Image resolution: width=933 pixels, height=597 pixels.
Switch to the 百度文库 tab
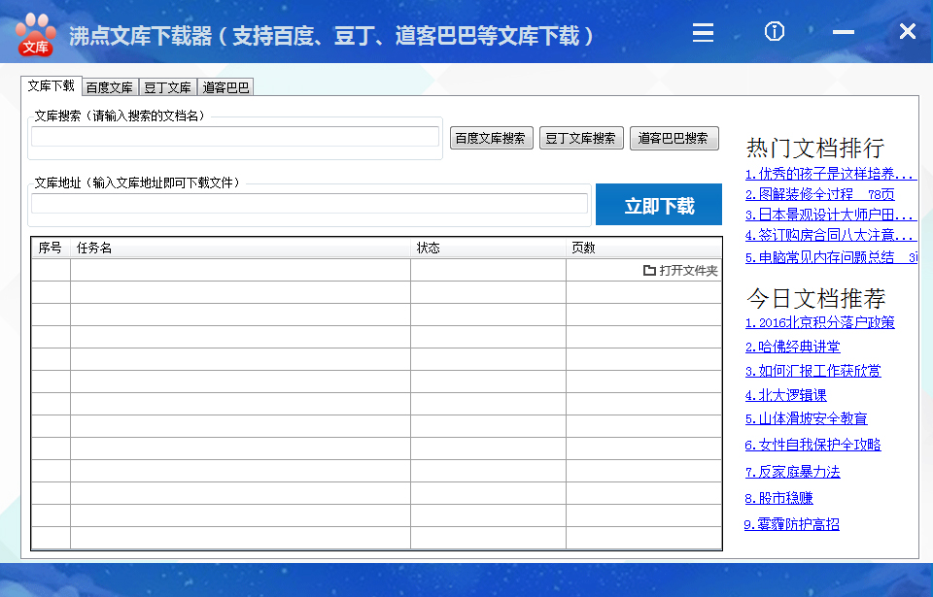click(x=110, y=87)
